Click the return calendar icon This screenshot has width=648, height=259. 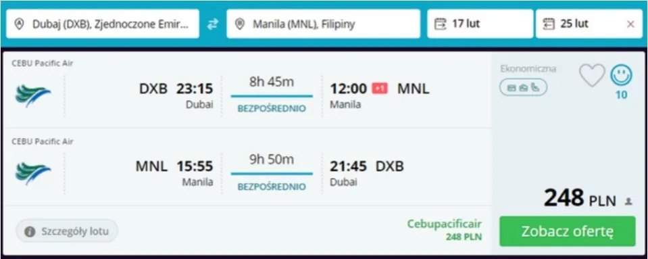(x=549, y=24)
